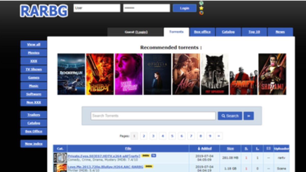Go to next pages with the » link
Viewport: 306px width, 172px height.
219,136
